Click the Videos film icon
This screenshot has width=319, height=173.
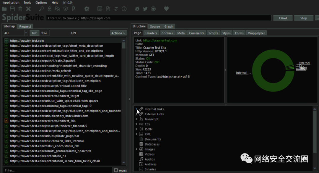click(141, 154)
